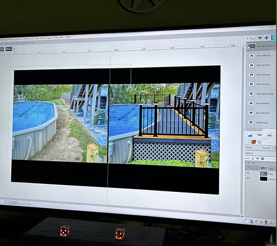Select the 5.jpg layer thumbnail
Image resolution: width=277 pixels, height=246 pixels.
click(263, 169)
